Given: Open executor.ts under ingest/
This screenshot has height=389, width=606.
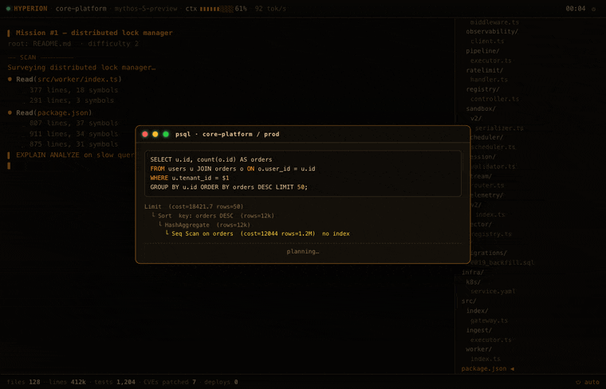Looking at the screenshot, I should tap(491, 340).
